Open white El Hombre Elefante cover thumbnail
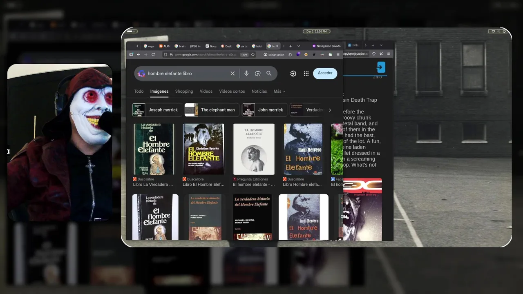This screenshot has width=523, height=294. pos(254,149)
